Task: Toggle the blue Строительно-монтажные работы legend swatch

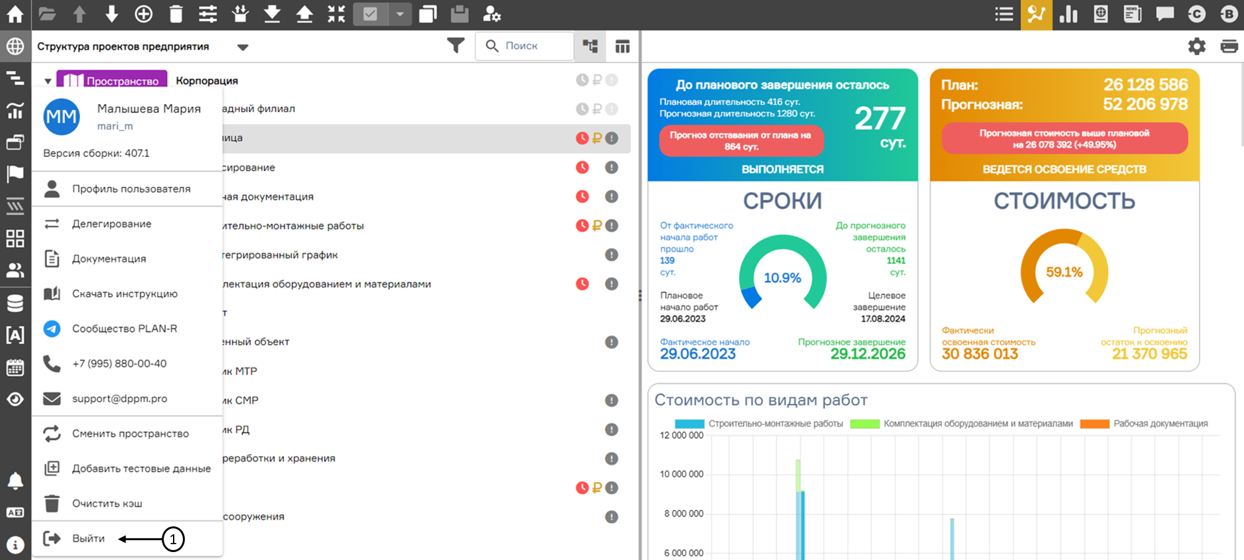Action: click(689, 423)
